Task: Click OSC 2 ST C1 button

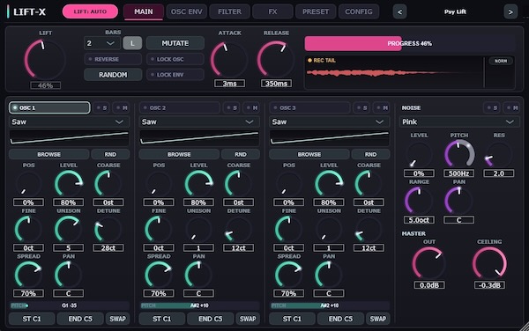Action: tap(162, 319)
